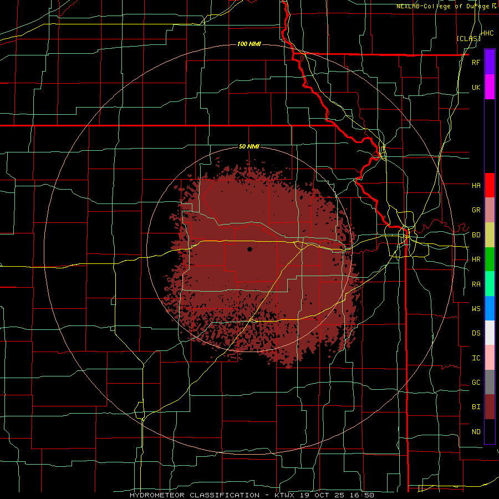Screen dimensions: 499x499
Task: Click the 'HR' legend label
Action: [x=476, y=259]
